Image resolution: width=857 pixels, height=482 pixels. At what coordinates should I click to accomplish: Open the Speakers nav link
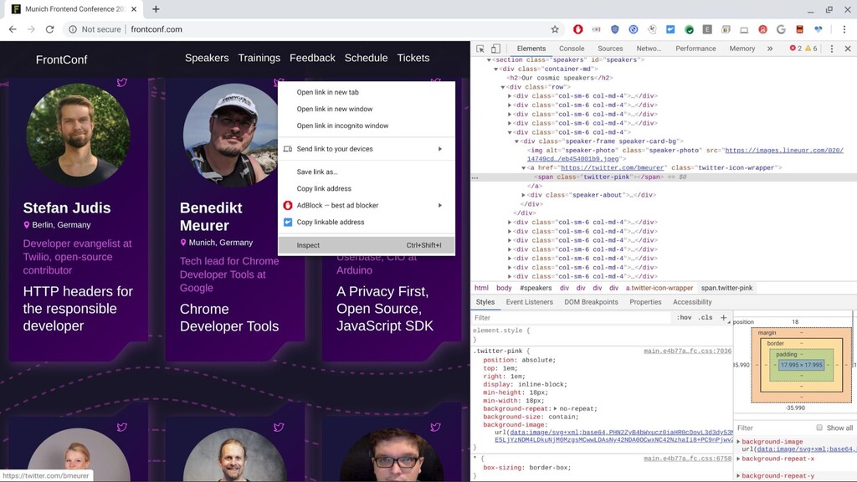click(207, 58)
